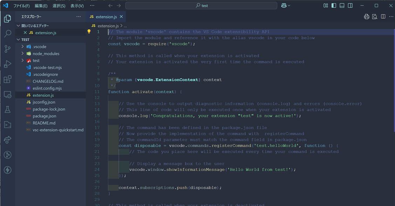Split the editor with the split icon
Viewport: 395px width, 206px height.
coord(382,16)
